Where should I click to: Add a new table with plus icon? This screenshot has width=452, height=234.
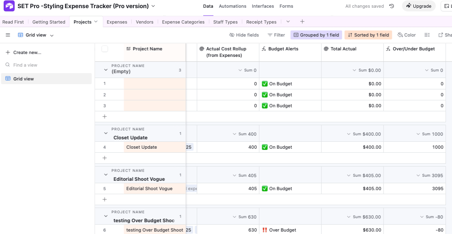click(302, 22)
